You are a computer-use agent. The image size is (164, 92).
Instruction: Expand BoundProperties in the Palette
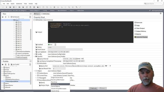[x=2, y=74]
